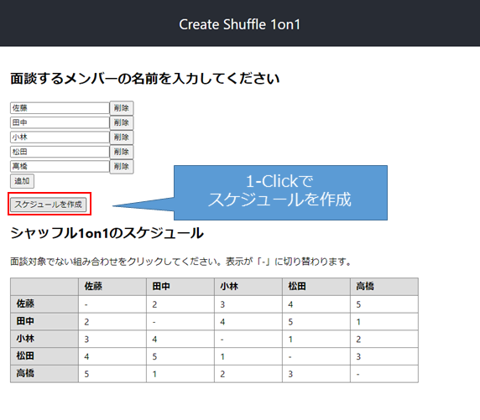Toggle 田中 row, 佐藤 column cell
The image size is (480, 420).
(x=112, y=322)
